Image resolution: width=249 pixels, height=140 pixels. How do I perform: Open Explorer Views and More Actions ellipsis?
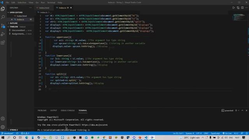pos(30,8)
